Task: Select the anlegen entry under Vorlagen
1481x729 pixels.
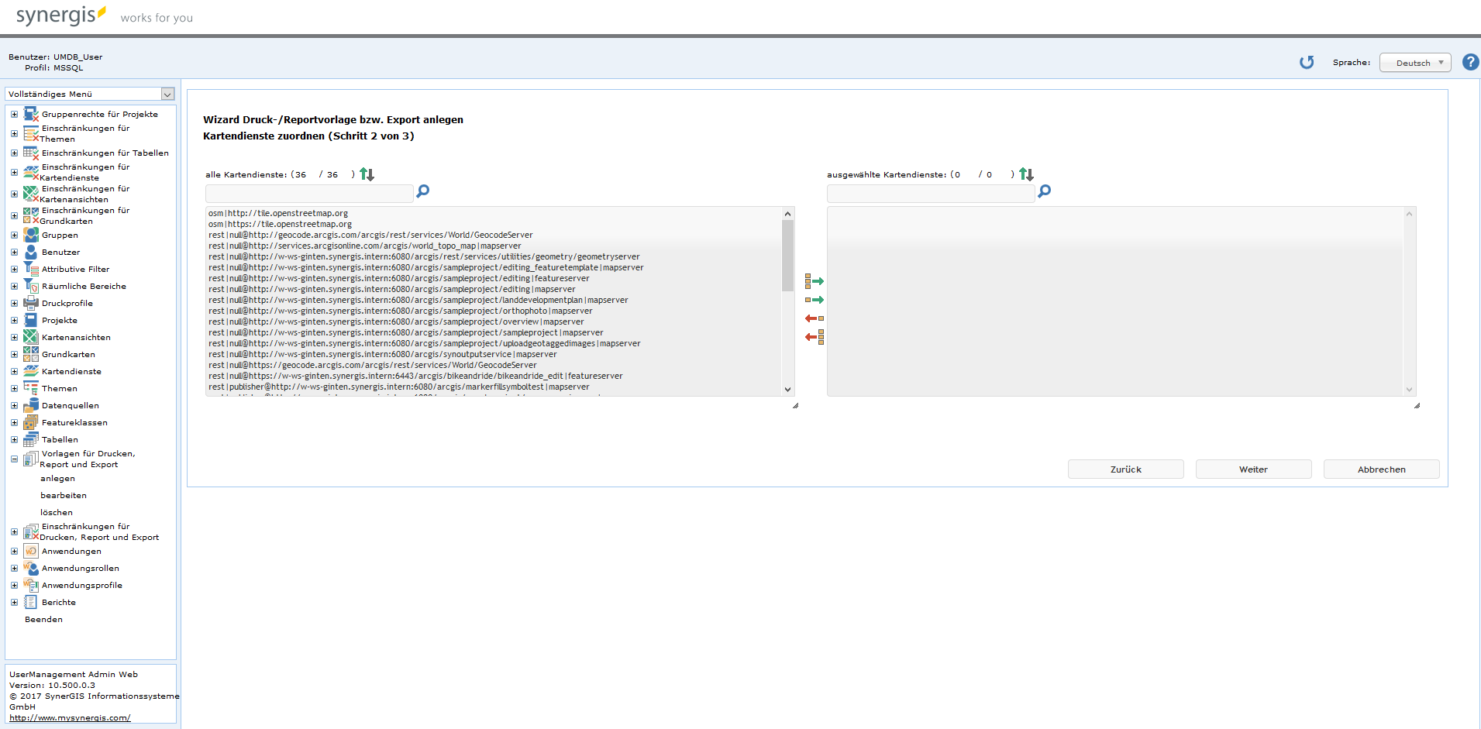Action: coord(58,478)
